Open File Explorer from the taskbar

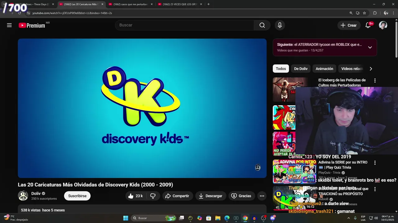coord(218,218)
